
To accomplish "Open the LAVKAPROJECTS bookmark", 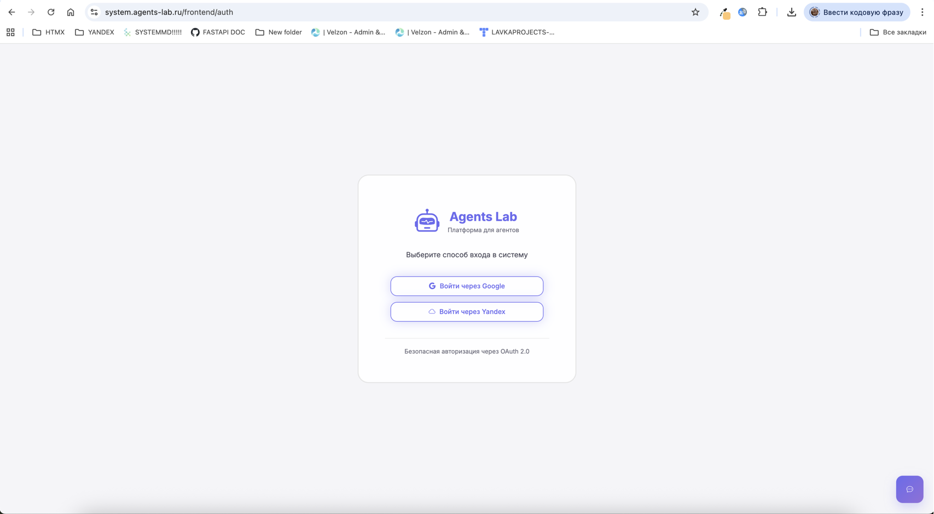I will click(517, 32).
